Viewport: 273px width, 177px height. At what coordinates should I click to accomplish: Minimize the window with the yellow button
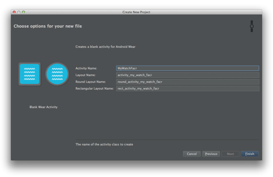point(19,12)
